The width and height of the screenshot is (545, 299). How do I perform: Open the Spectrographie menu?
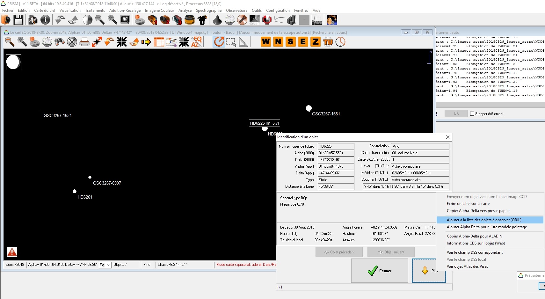(208, 11)
